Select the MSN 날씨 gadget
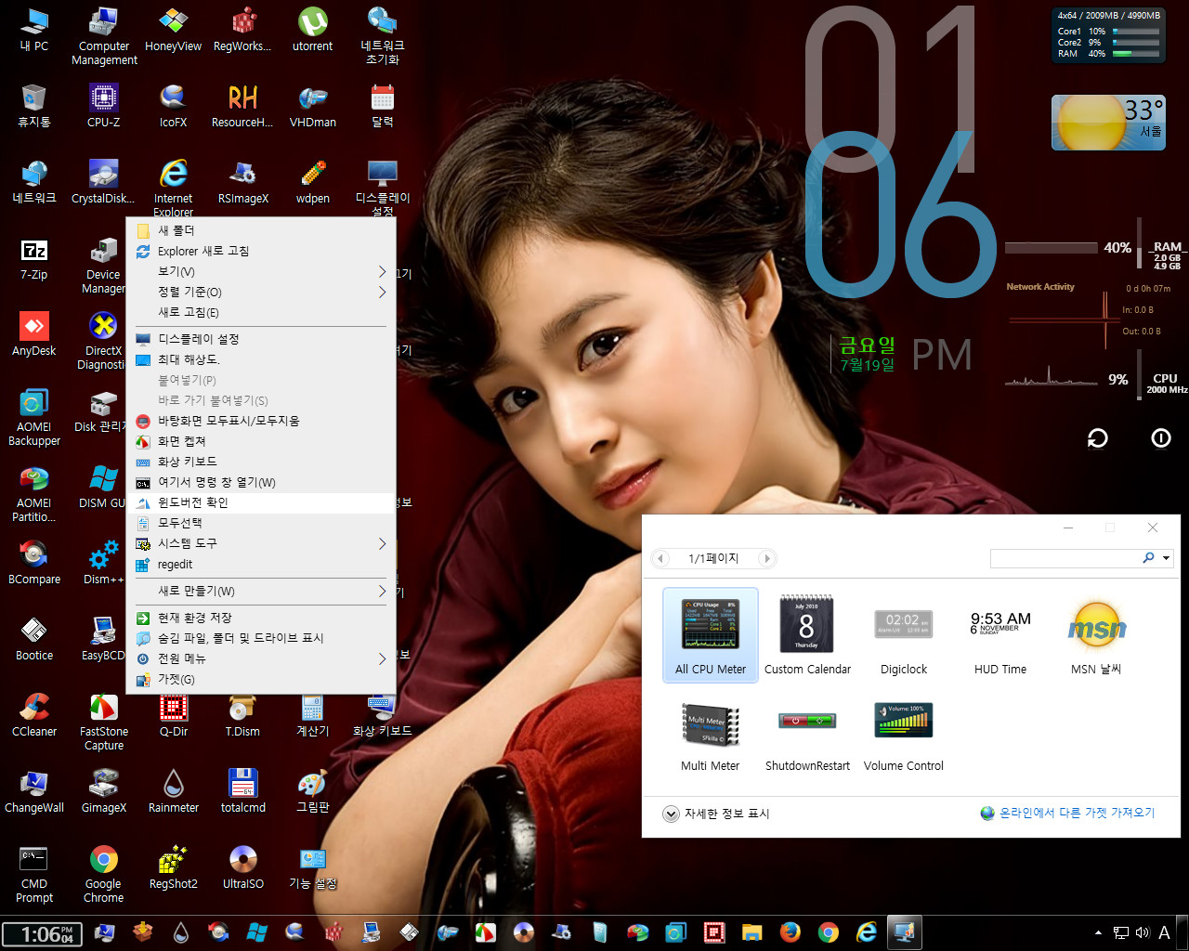The height and width of the screenshot is (951, 1189). [1097, 635]
